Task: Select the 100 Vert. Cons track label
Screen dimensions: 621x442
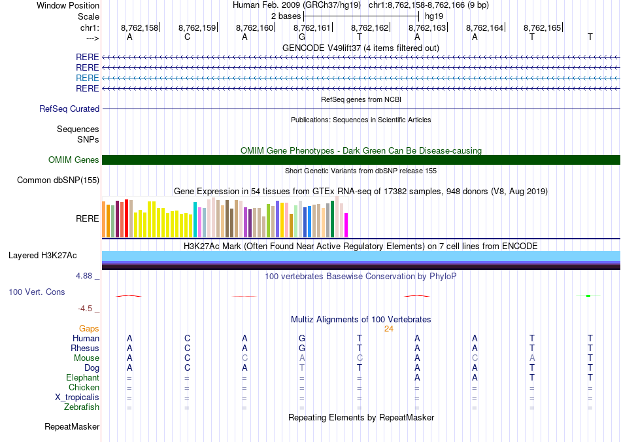Action: coord(37,292)
